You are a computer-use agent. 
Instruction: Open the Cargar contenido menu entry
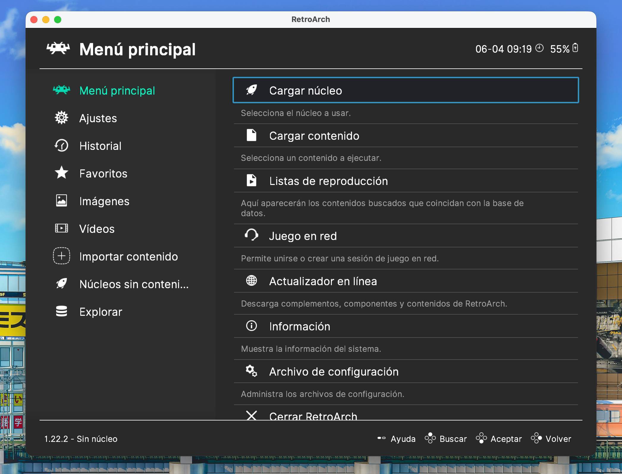point(314,136)
